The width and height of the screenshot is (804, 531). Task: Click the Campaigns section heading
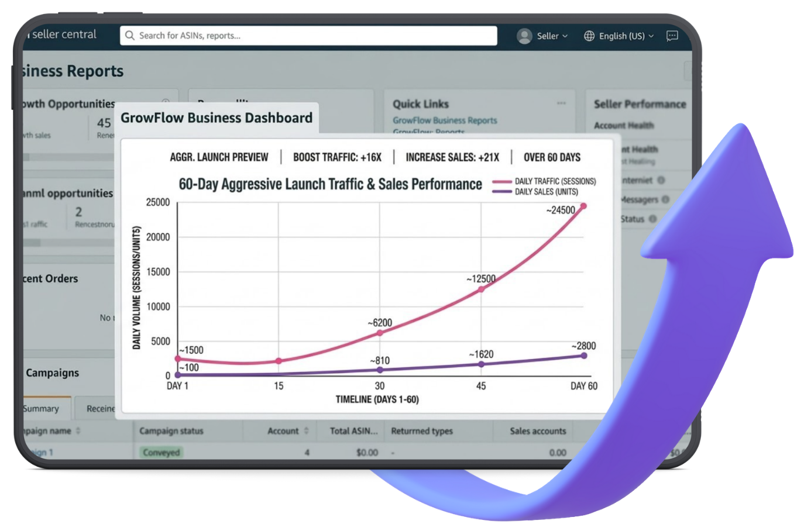point(52,373)
